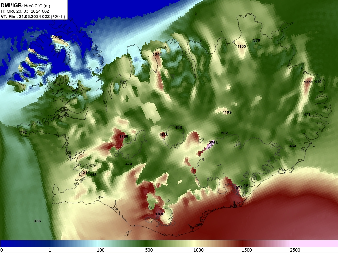Click the 493 height label

tap(178, 128)
